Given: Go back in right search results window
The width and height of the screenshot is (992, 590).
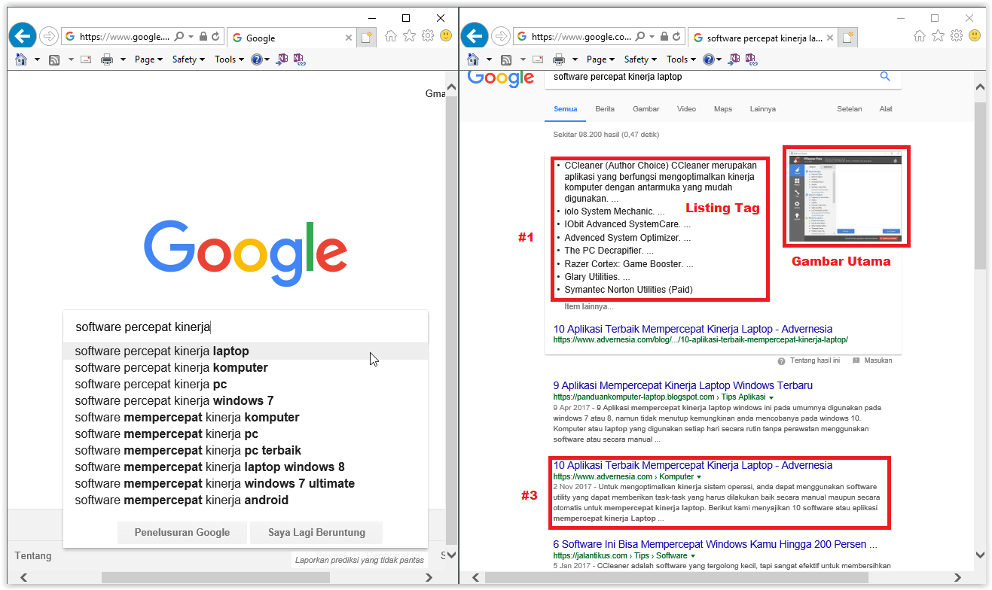Looking at the screenshot, I should 475,35.
